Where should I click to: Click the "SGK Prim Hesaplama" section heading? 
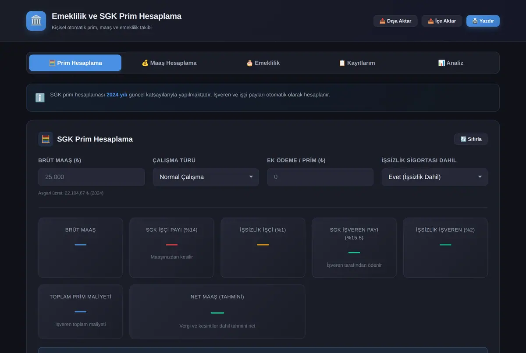coord(95,139)
